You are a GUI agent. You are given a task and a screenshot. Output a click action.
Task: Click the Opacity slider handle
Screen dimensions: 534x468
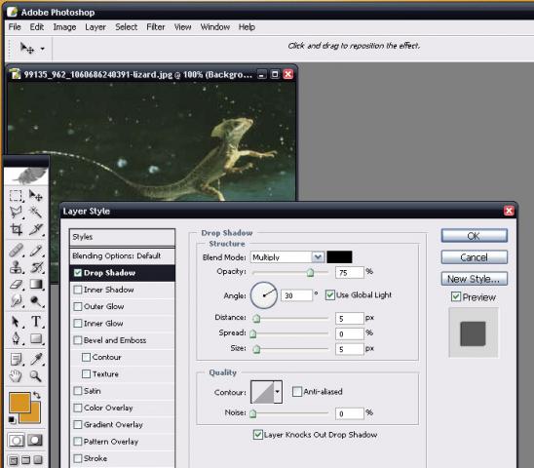[x=310, y=272]
